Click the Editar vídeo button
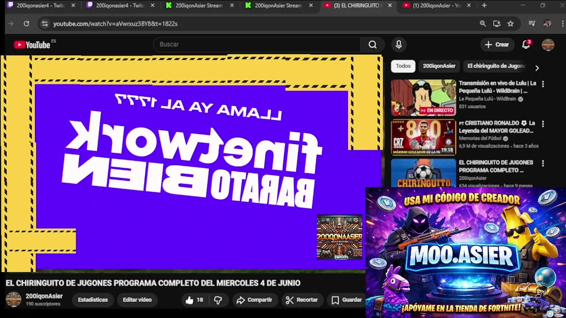The image size is (566, 318). (137, 300)
